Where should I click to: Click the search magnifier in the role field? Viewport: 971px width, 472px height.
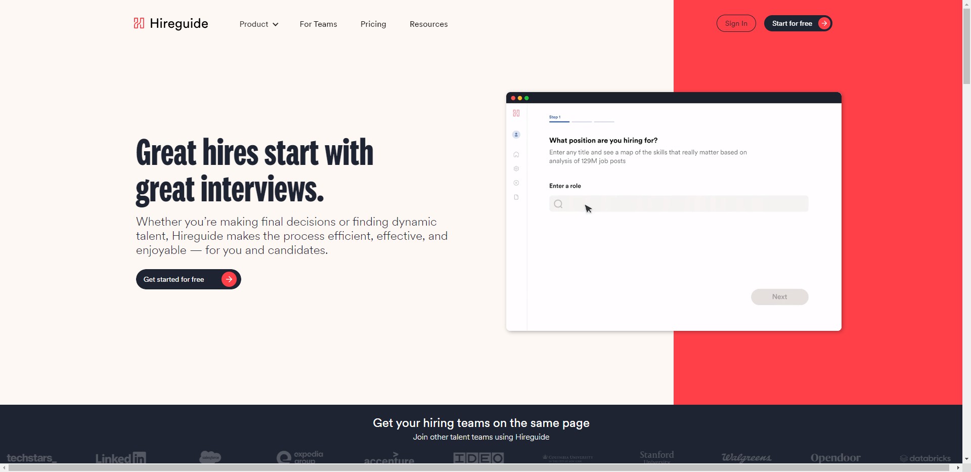(558, 203)
